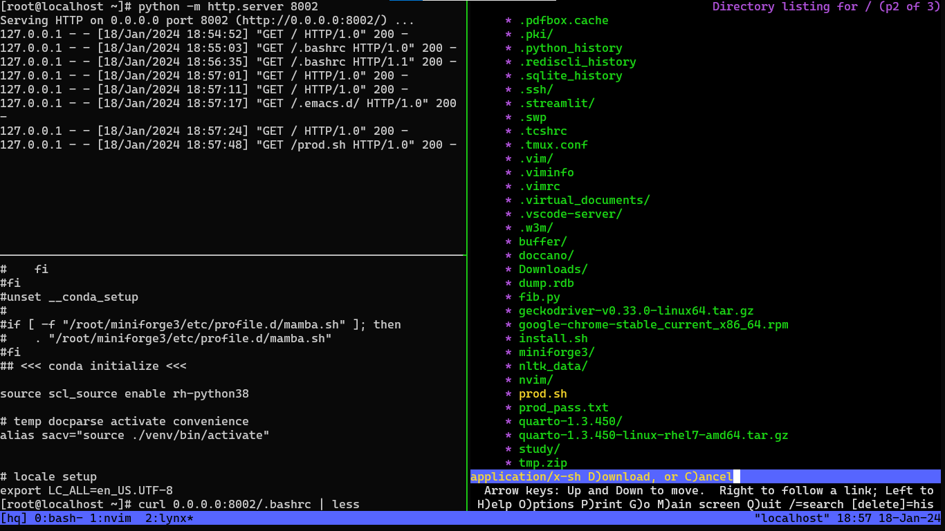Click the [hq] tmux session name

pyautogui.click(x=14, y=519)
